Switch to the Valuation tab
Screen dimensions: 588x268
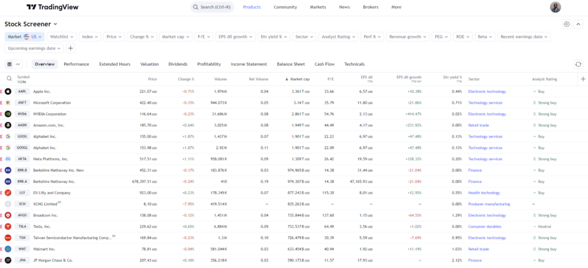click(149, 64)
